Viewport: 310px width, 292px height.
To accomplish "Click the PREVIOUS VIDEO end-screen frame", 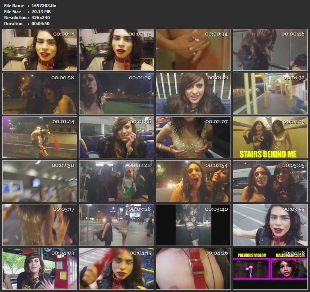I will click(270, 268).
